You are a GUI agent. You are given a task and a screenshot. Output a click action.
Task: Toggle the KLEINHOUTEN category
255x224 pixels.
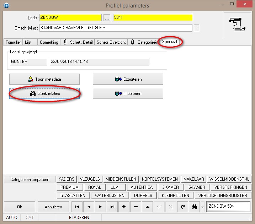[x=175, y=196]
